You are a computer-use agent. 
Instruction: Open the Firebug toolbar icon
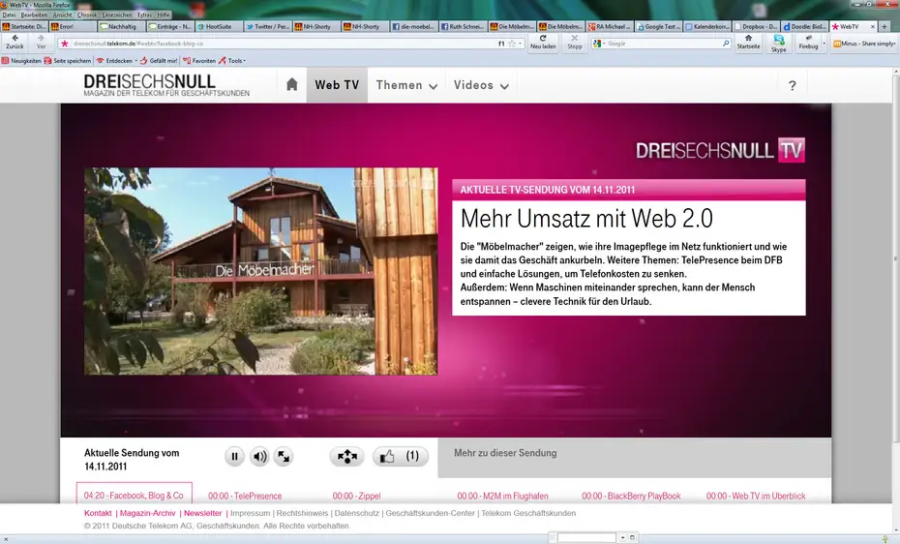pos(807,43)
